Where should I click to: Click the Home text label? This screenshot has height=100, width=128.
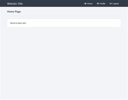coord(90,4)
